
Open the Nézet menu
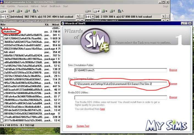click(x=44, y=6)
